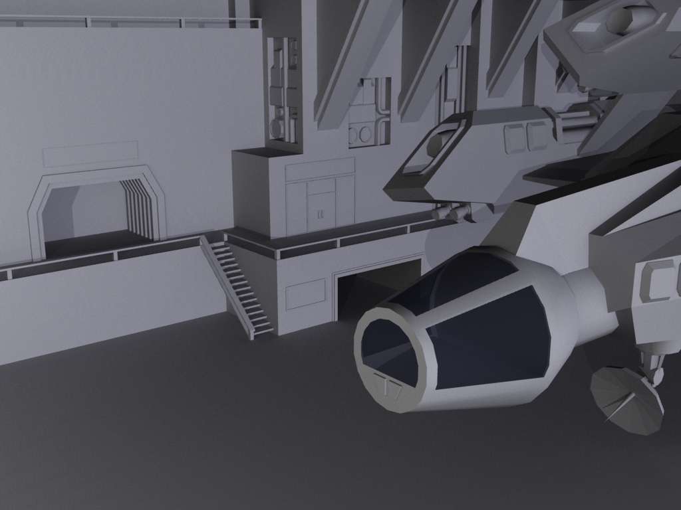Click the twin gun barrels under the ship's hull
This screenshot has height=510, width=681.
(x=451, y=212)
